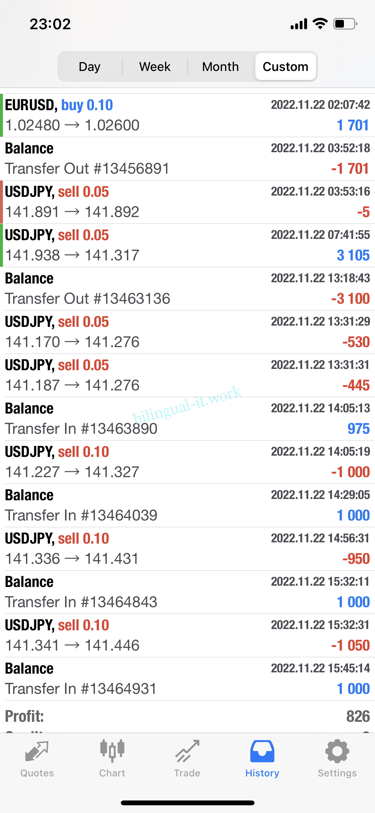Screen dimensions: 375x813
Task: Open Transfer Out #13463136 balance entry
Action: point(188,289)
